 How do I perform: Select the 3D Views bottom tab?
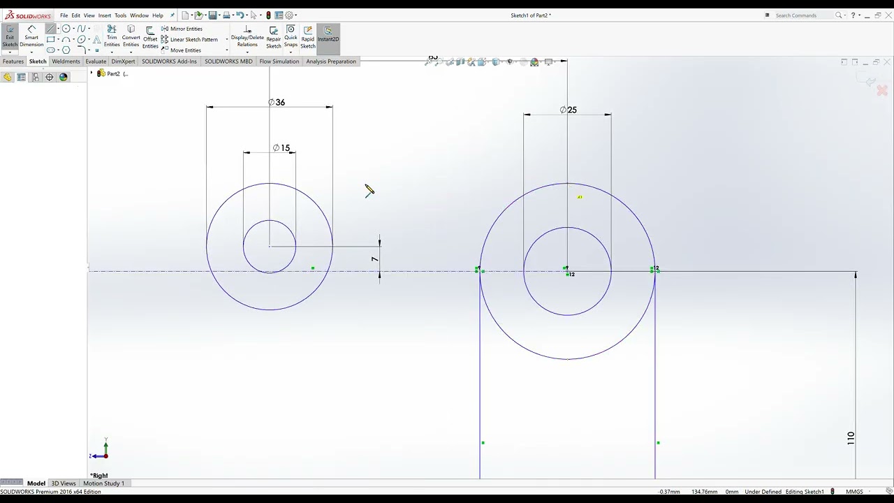(64, 483)
